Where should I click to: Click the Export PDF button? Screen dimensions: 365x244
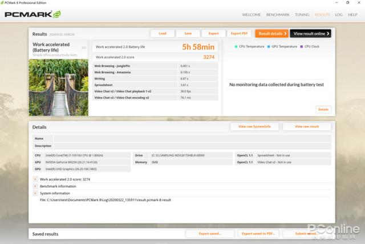[239, 34]
